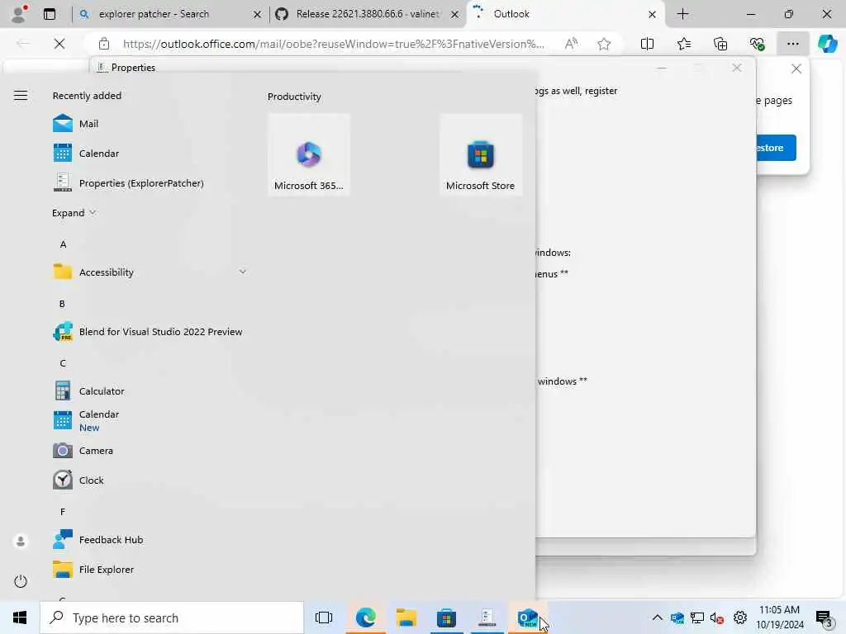
Task: View site information lock icon
Action: point(104,44)
